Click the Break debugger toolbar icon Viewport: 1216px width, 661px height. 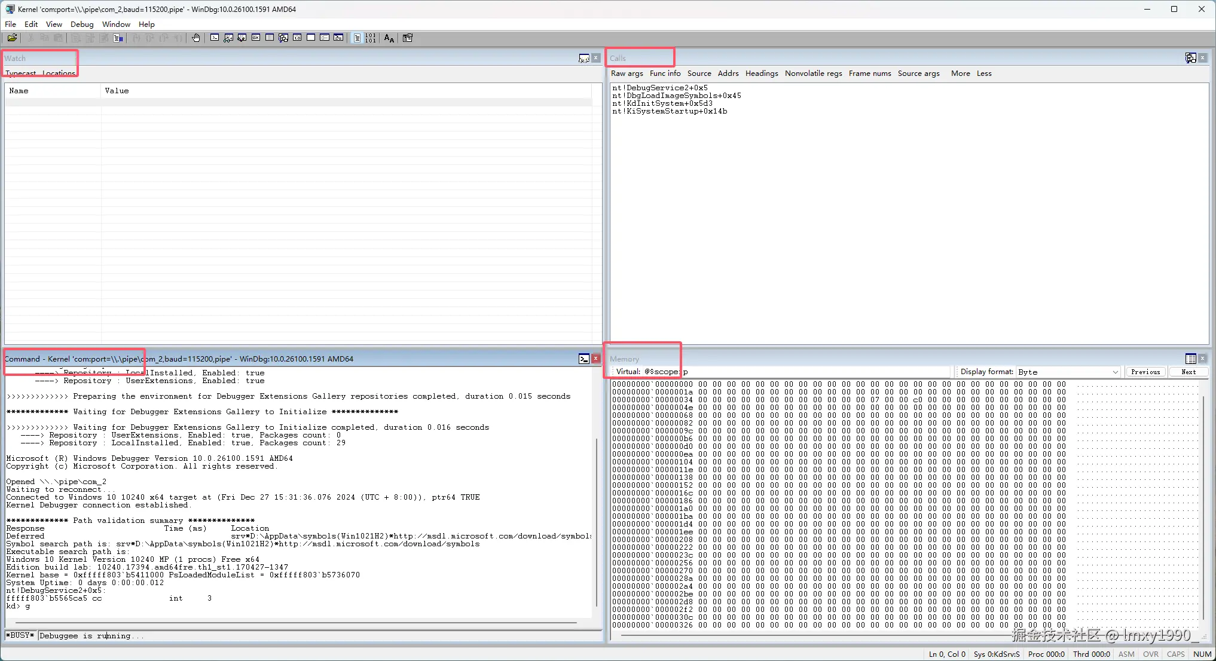118,38
